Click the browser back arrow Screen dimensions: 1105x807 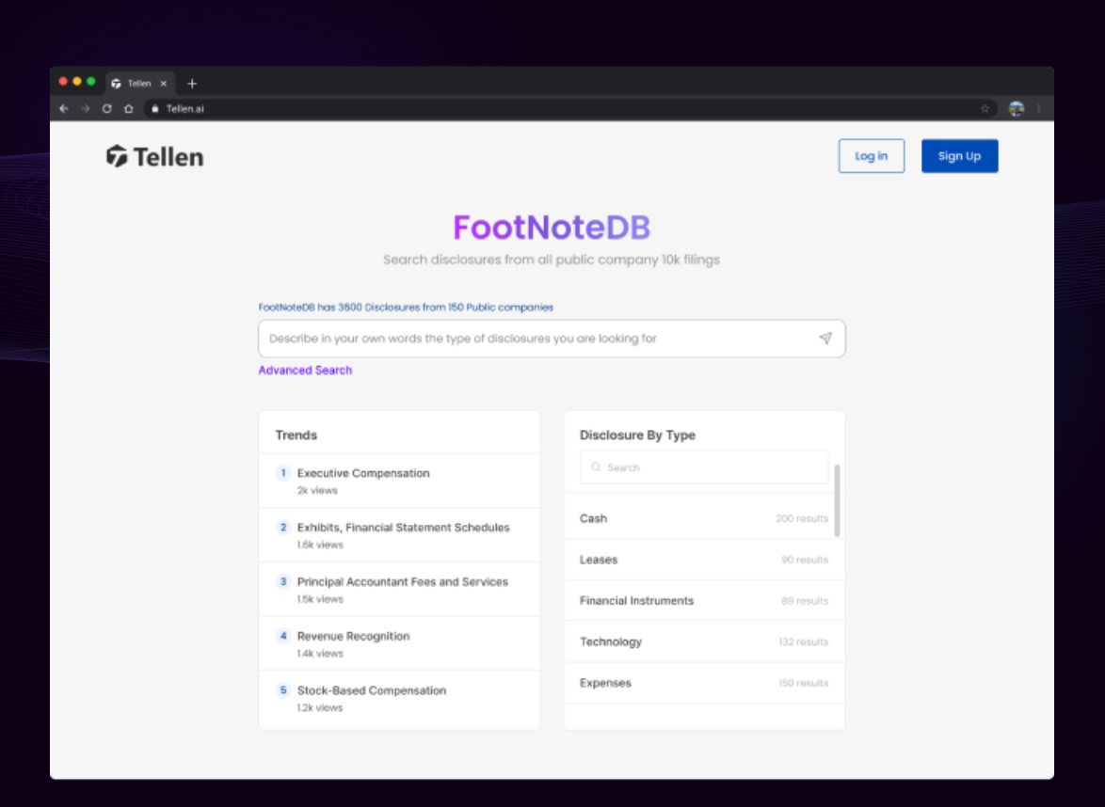[63, 108]
